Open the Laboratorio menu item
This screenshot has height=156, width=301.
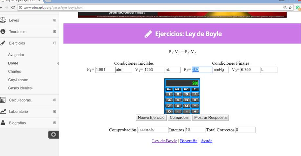click(x=19, y=111)
